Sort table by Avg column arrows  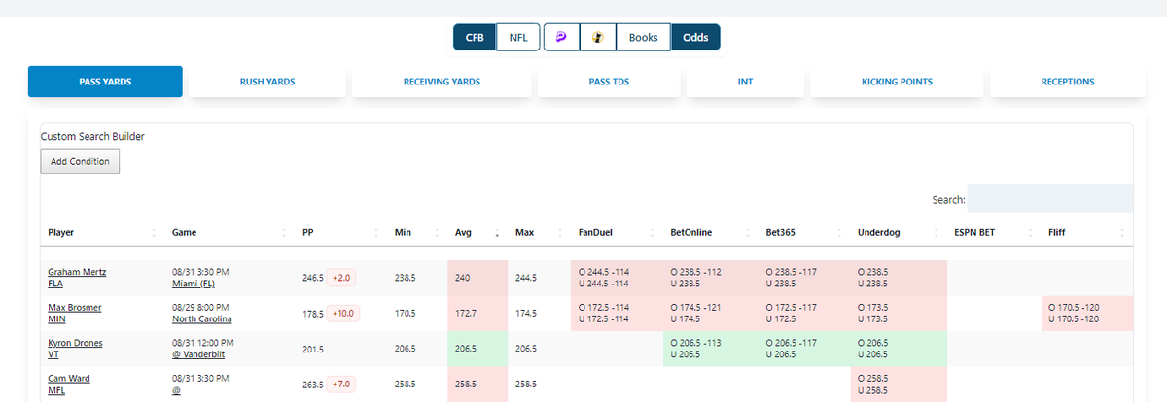pos(497,233)
